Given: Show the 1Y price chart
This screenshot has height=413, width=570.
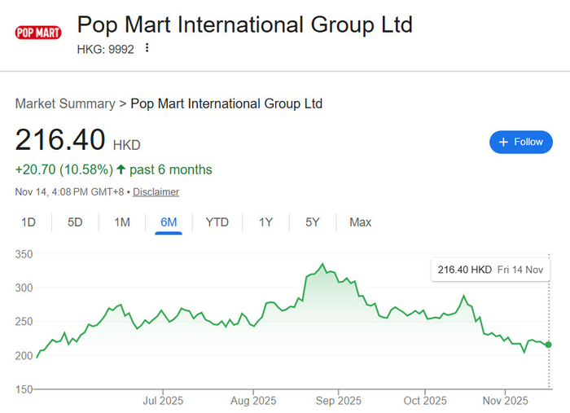Looking at the screenshot, I should 265,222.
